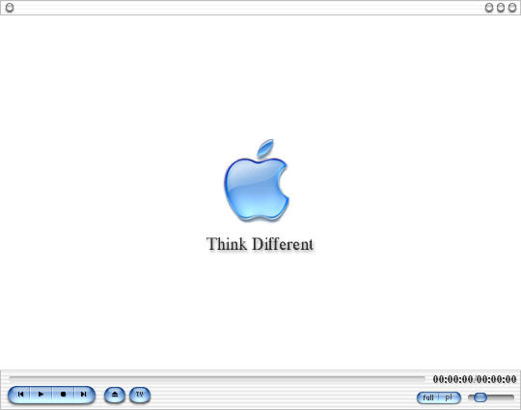Skip to the next track
The height and width of the screenshot is (410, 521).
[x=84, y=395]
